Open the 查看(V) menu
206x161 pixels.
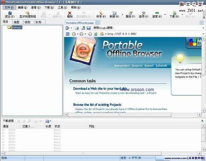pos(36,8)
